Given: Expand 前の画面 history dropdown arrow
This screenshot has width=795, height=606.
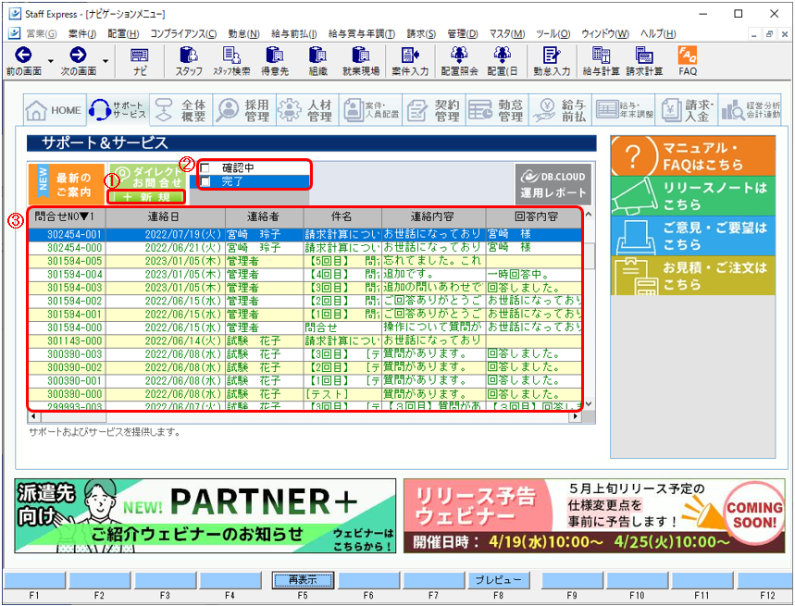Looking at the screenshot, I should pos(51,61).
